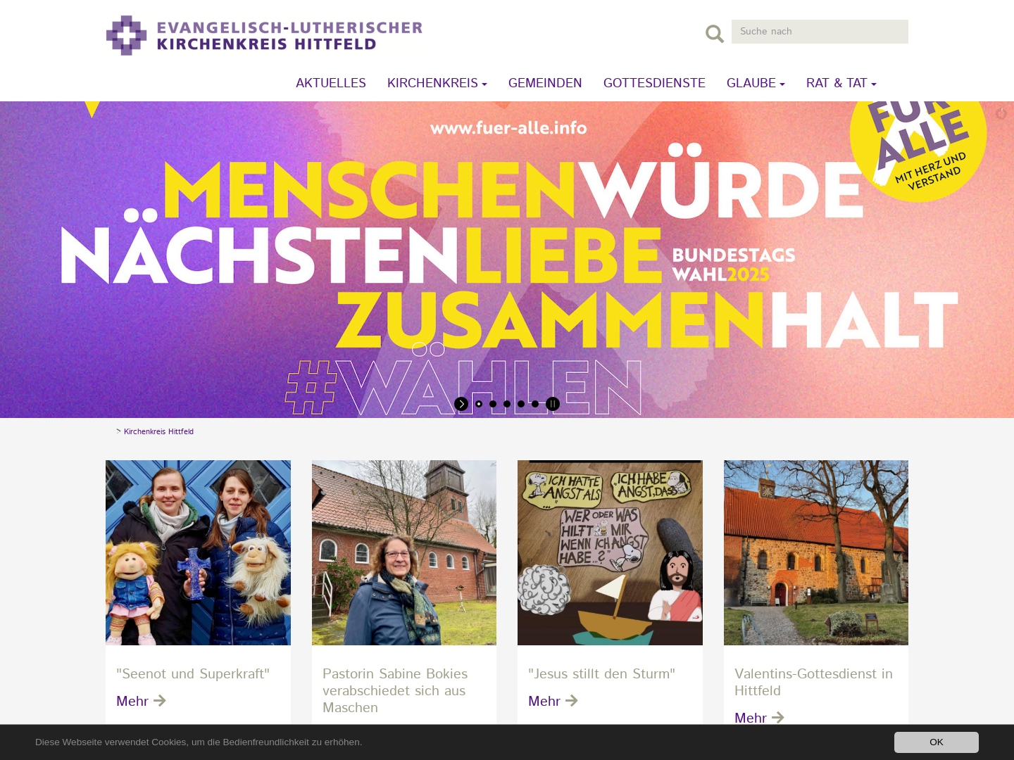Click the Evangelisch-Lutherischer Kirchenkreis Hittfeld title text

point(289,36)
